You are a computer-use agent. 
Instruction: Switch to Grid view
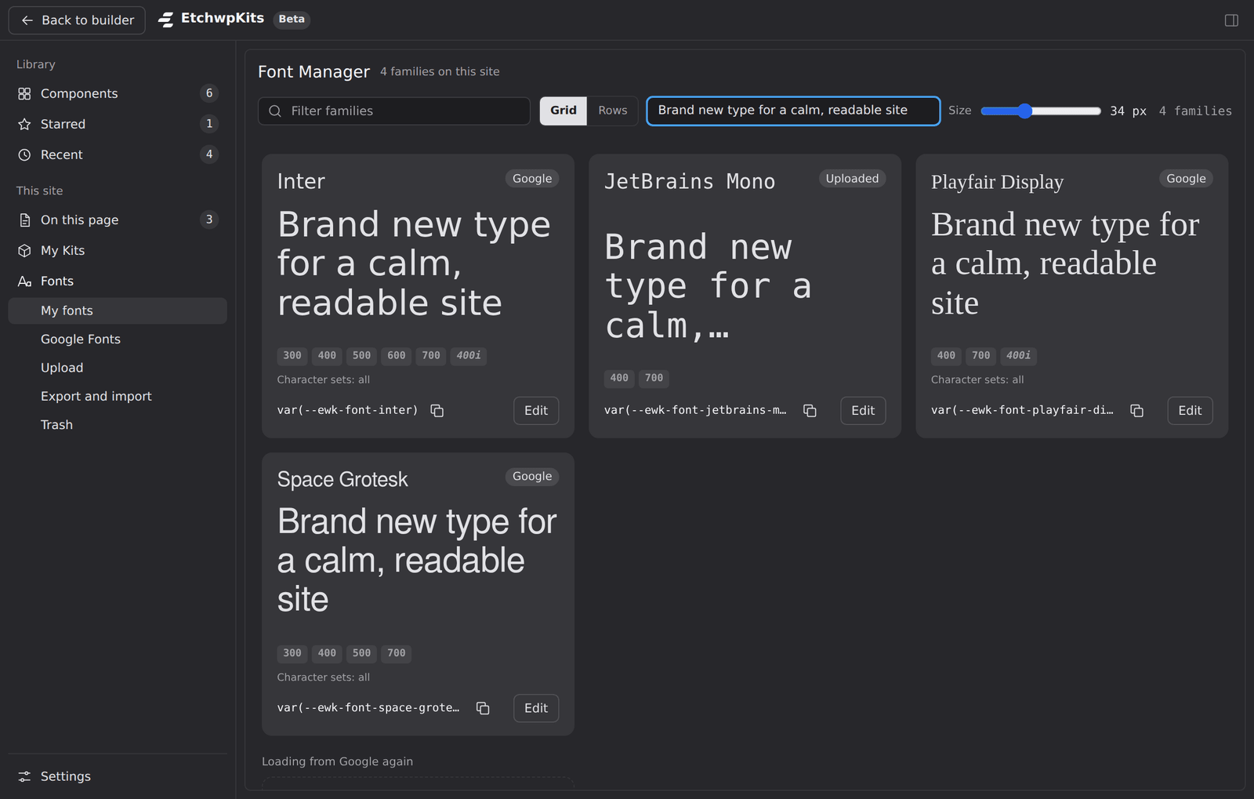[563, 111]
